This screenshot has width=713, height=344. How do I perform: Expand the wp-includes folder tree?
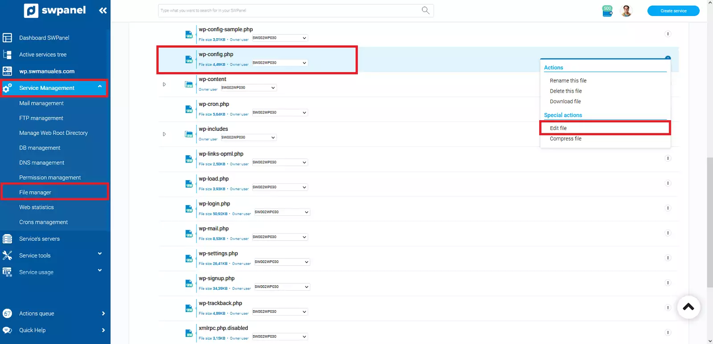pyautogui.click(x=164, y=134)
